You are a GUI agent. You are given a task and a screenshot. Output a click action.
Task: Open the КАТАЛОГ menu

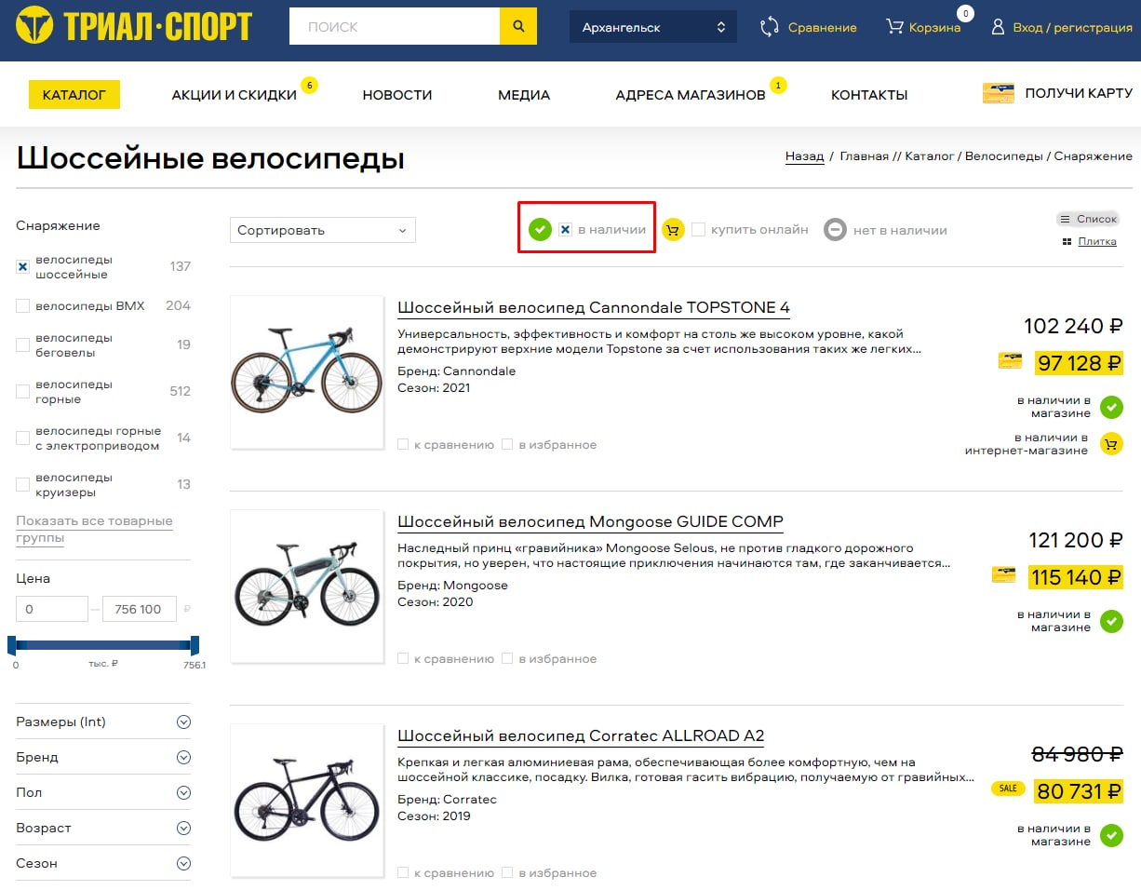click(74, 94)
